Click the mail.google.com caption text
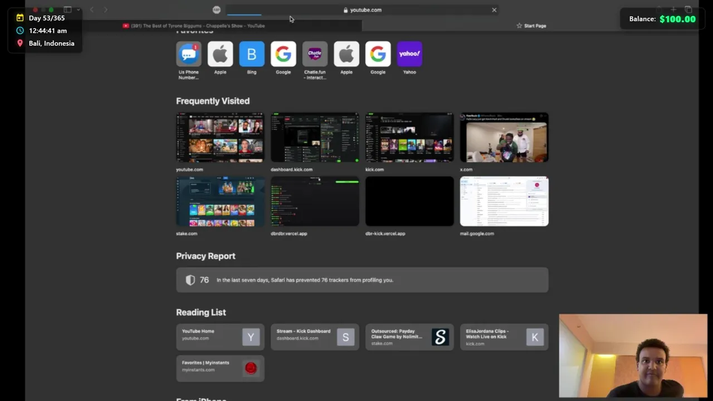Viewport: 713px width, 401px height. click(x=477, y=233)
